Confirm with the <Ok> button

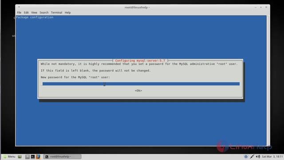138,91
